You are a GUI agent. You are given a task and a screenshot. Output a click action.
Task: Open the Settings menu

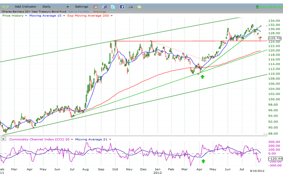tap(81, 7)
